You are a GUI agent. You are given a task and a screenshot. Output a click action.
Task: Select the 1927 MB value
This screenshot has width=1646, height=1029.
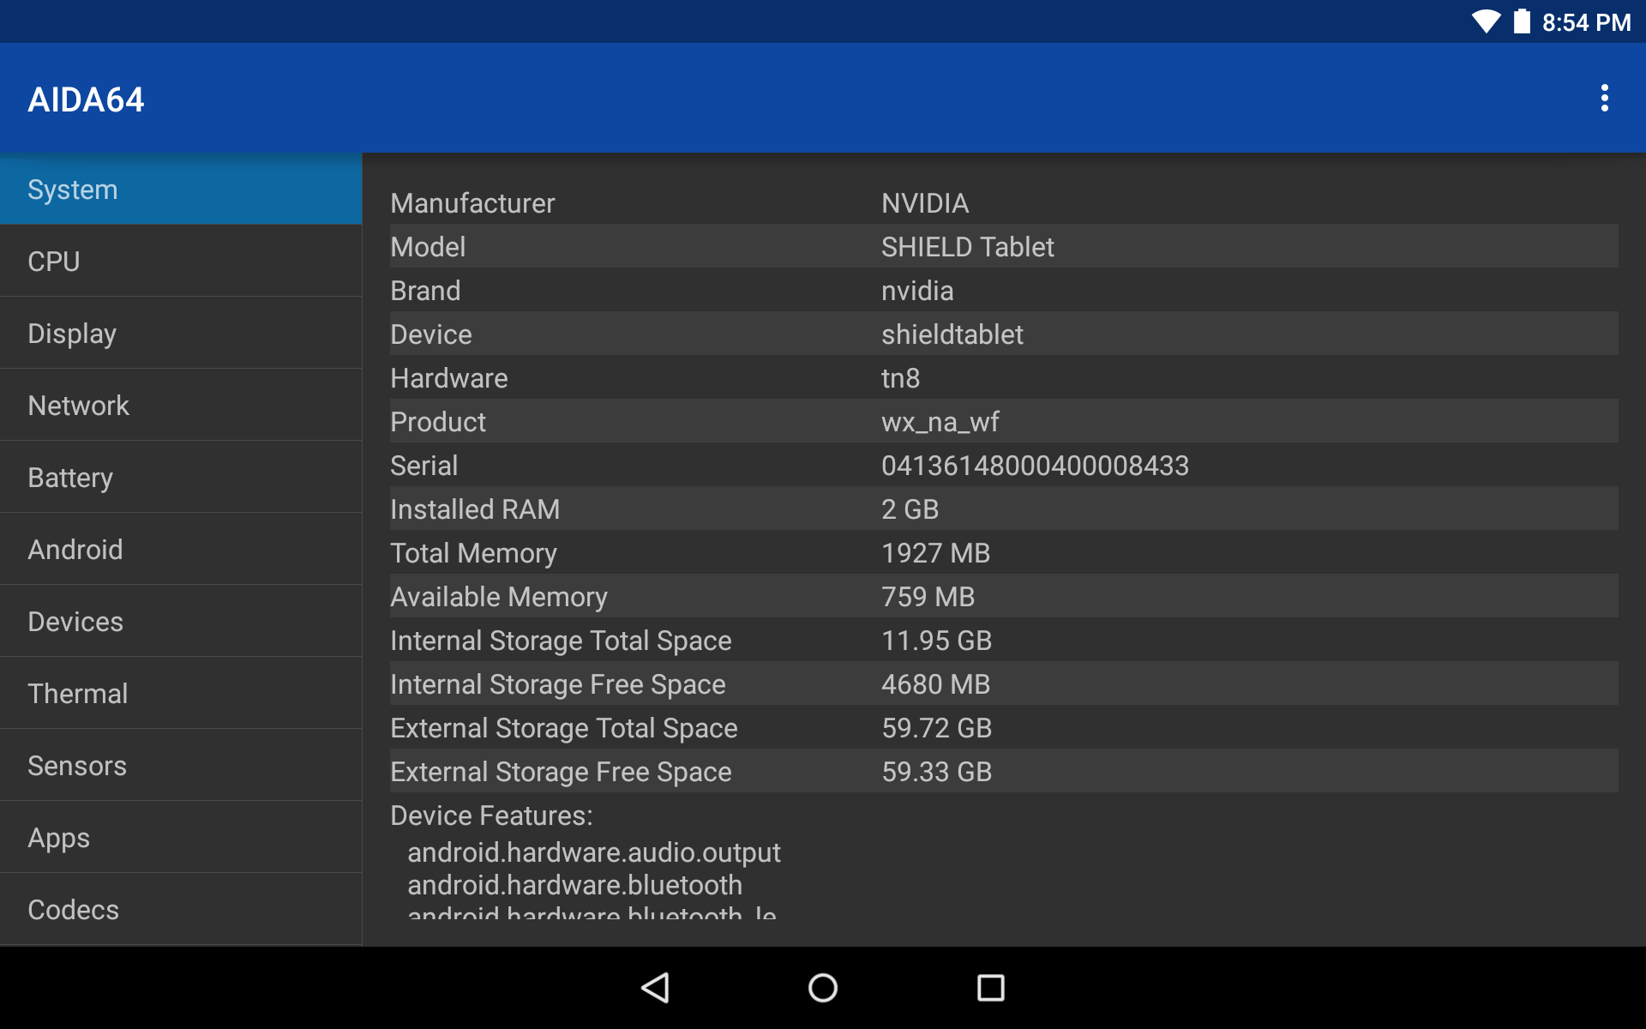coord(935,553)
